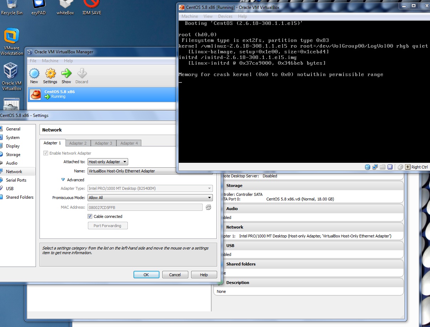Click the mouse integration status icon
The height and width of the screenshot is (327, 430).
tap(400, 167)
